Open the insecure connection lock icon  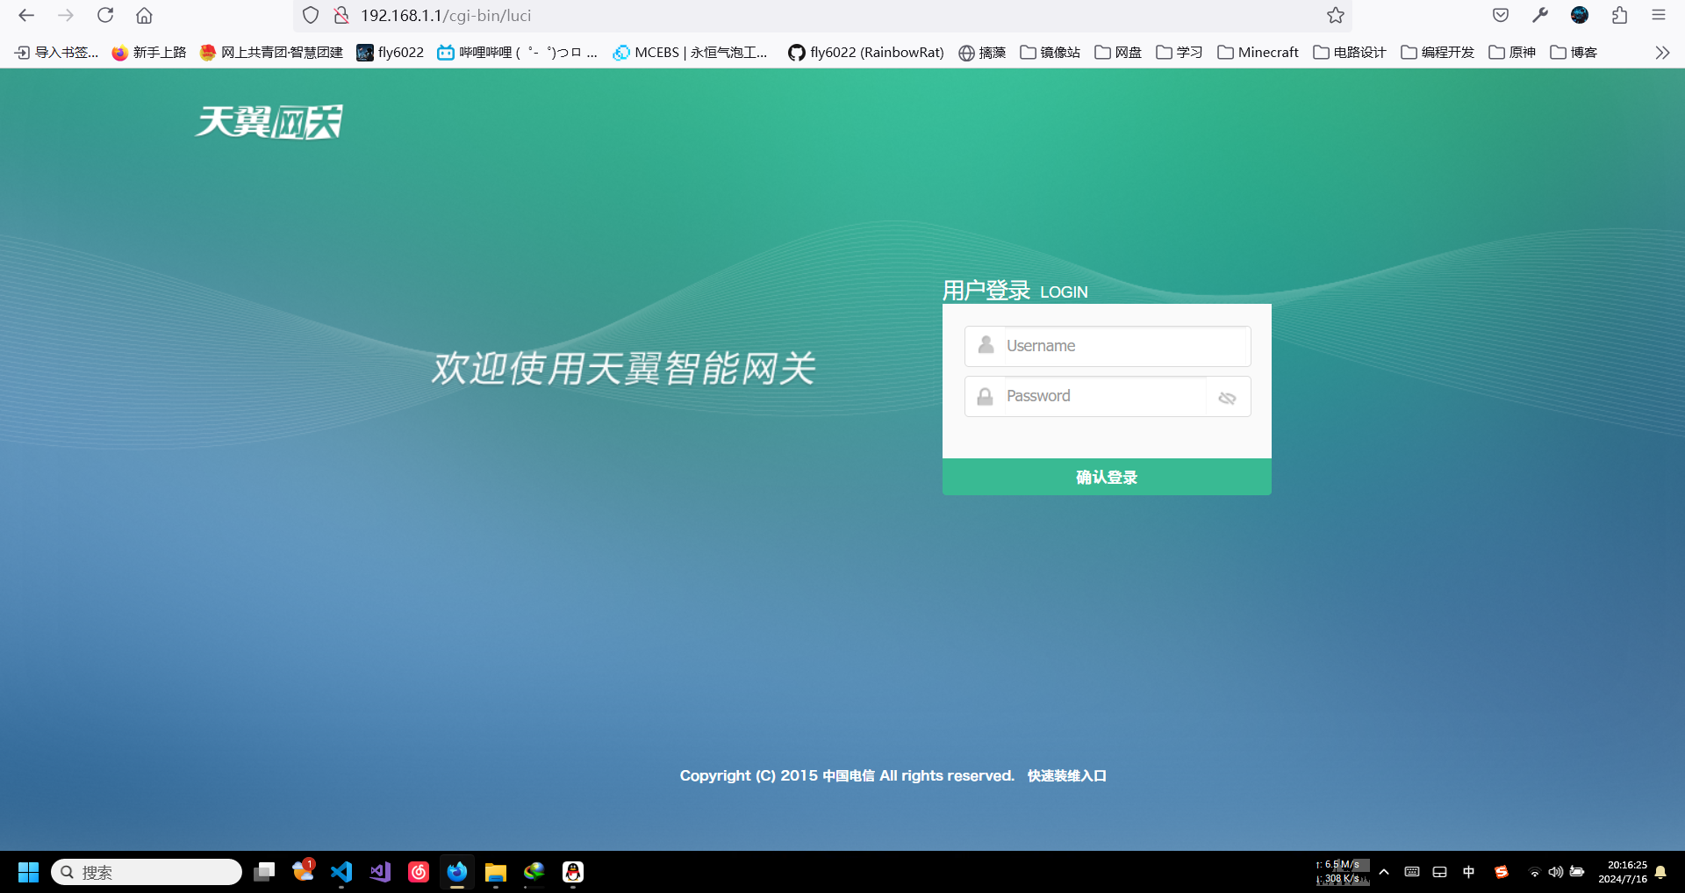341,15
